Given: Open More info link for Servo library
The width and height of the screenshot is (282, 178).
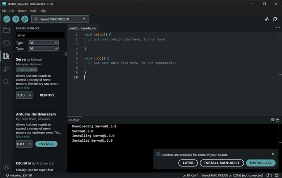Looking at the screenshot, I should click(x=23, y=88).
